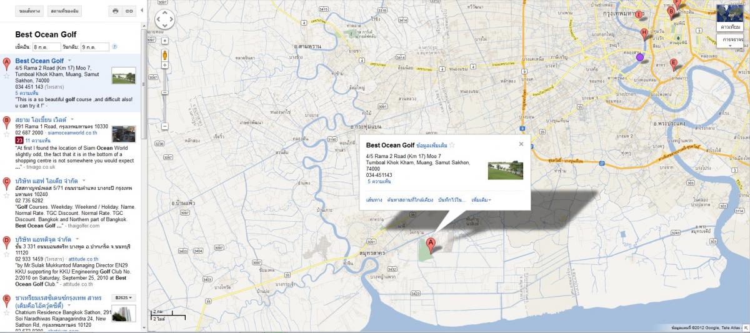Screen dimensions: 750x333
Task: Star the Chatrium Residence Sathon result
Action: coord(7,312)
